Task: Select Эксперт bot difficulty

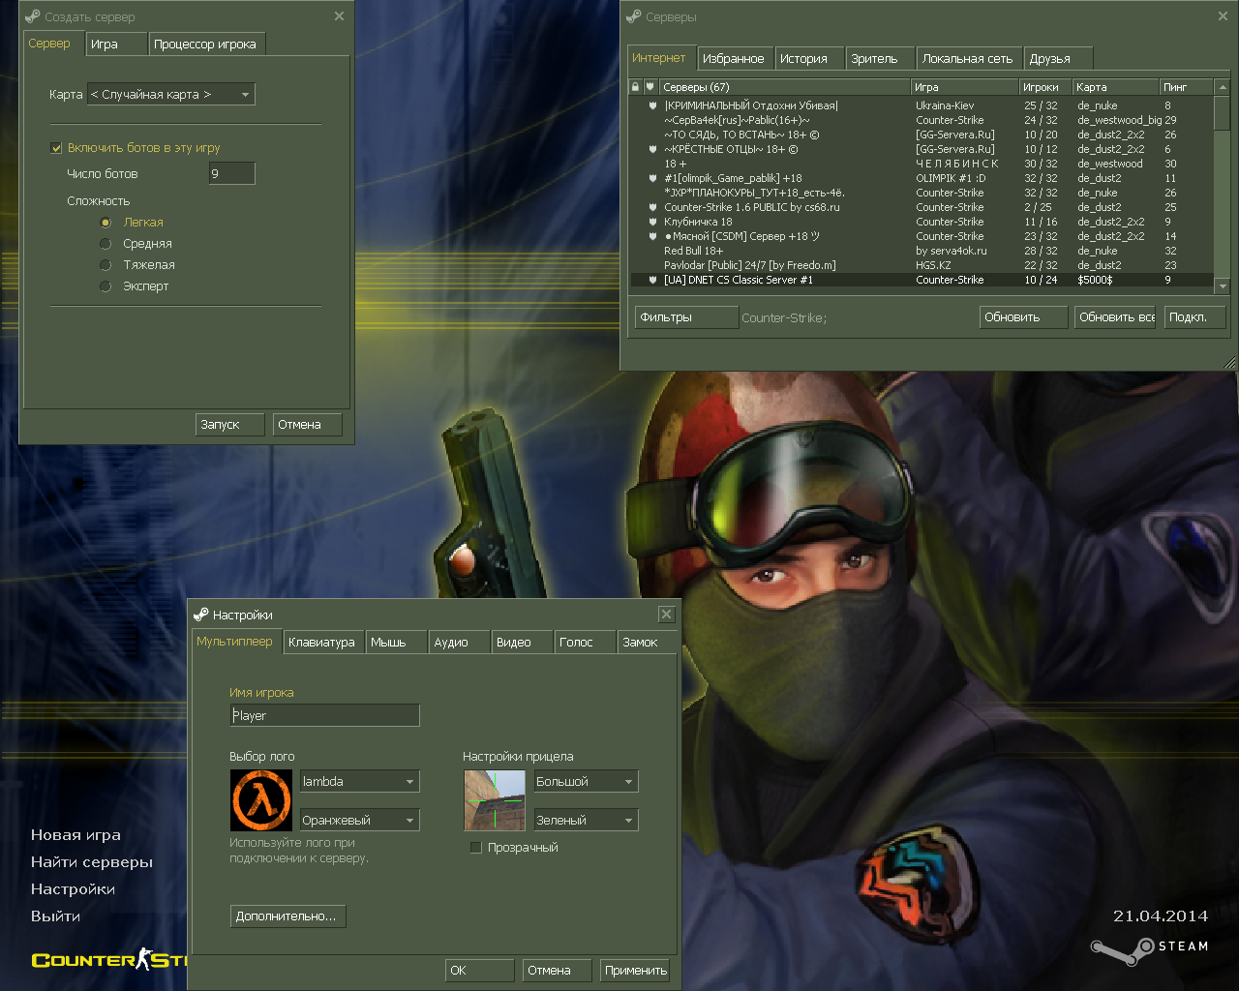Action: (x=106, y=286)
